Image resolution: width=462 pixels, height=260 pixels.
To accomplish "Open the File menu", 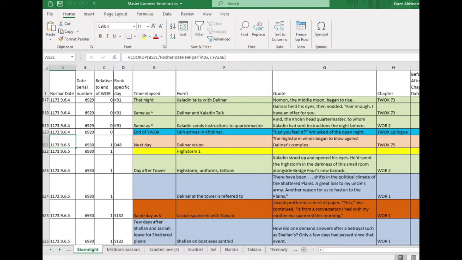I will 49,14.
